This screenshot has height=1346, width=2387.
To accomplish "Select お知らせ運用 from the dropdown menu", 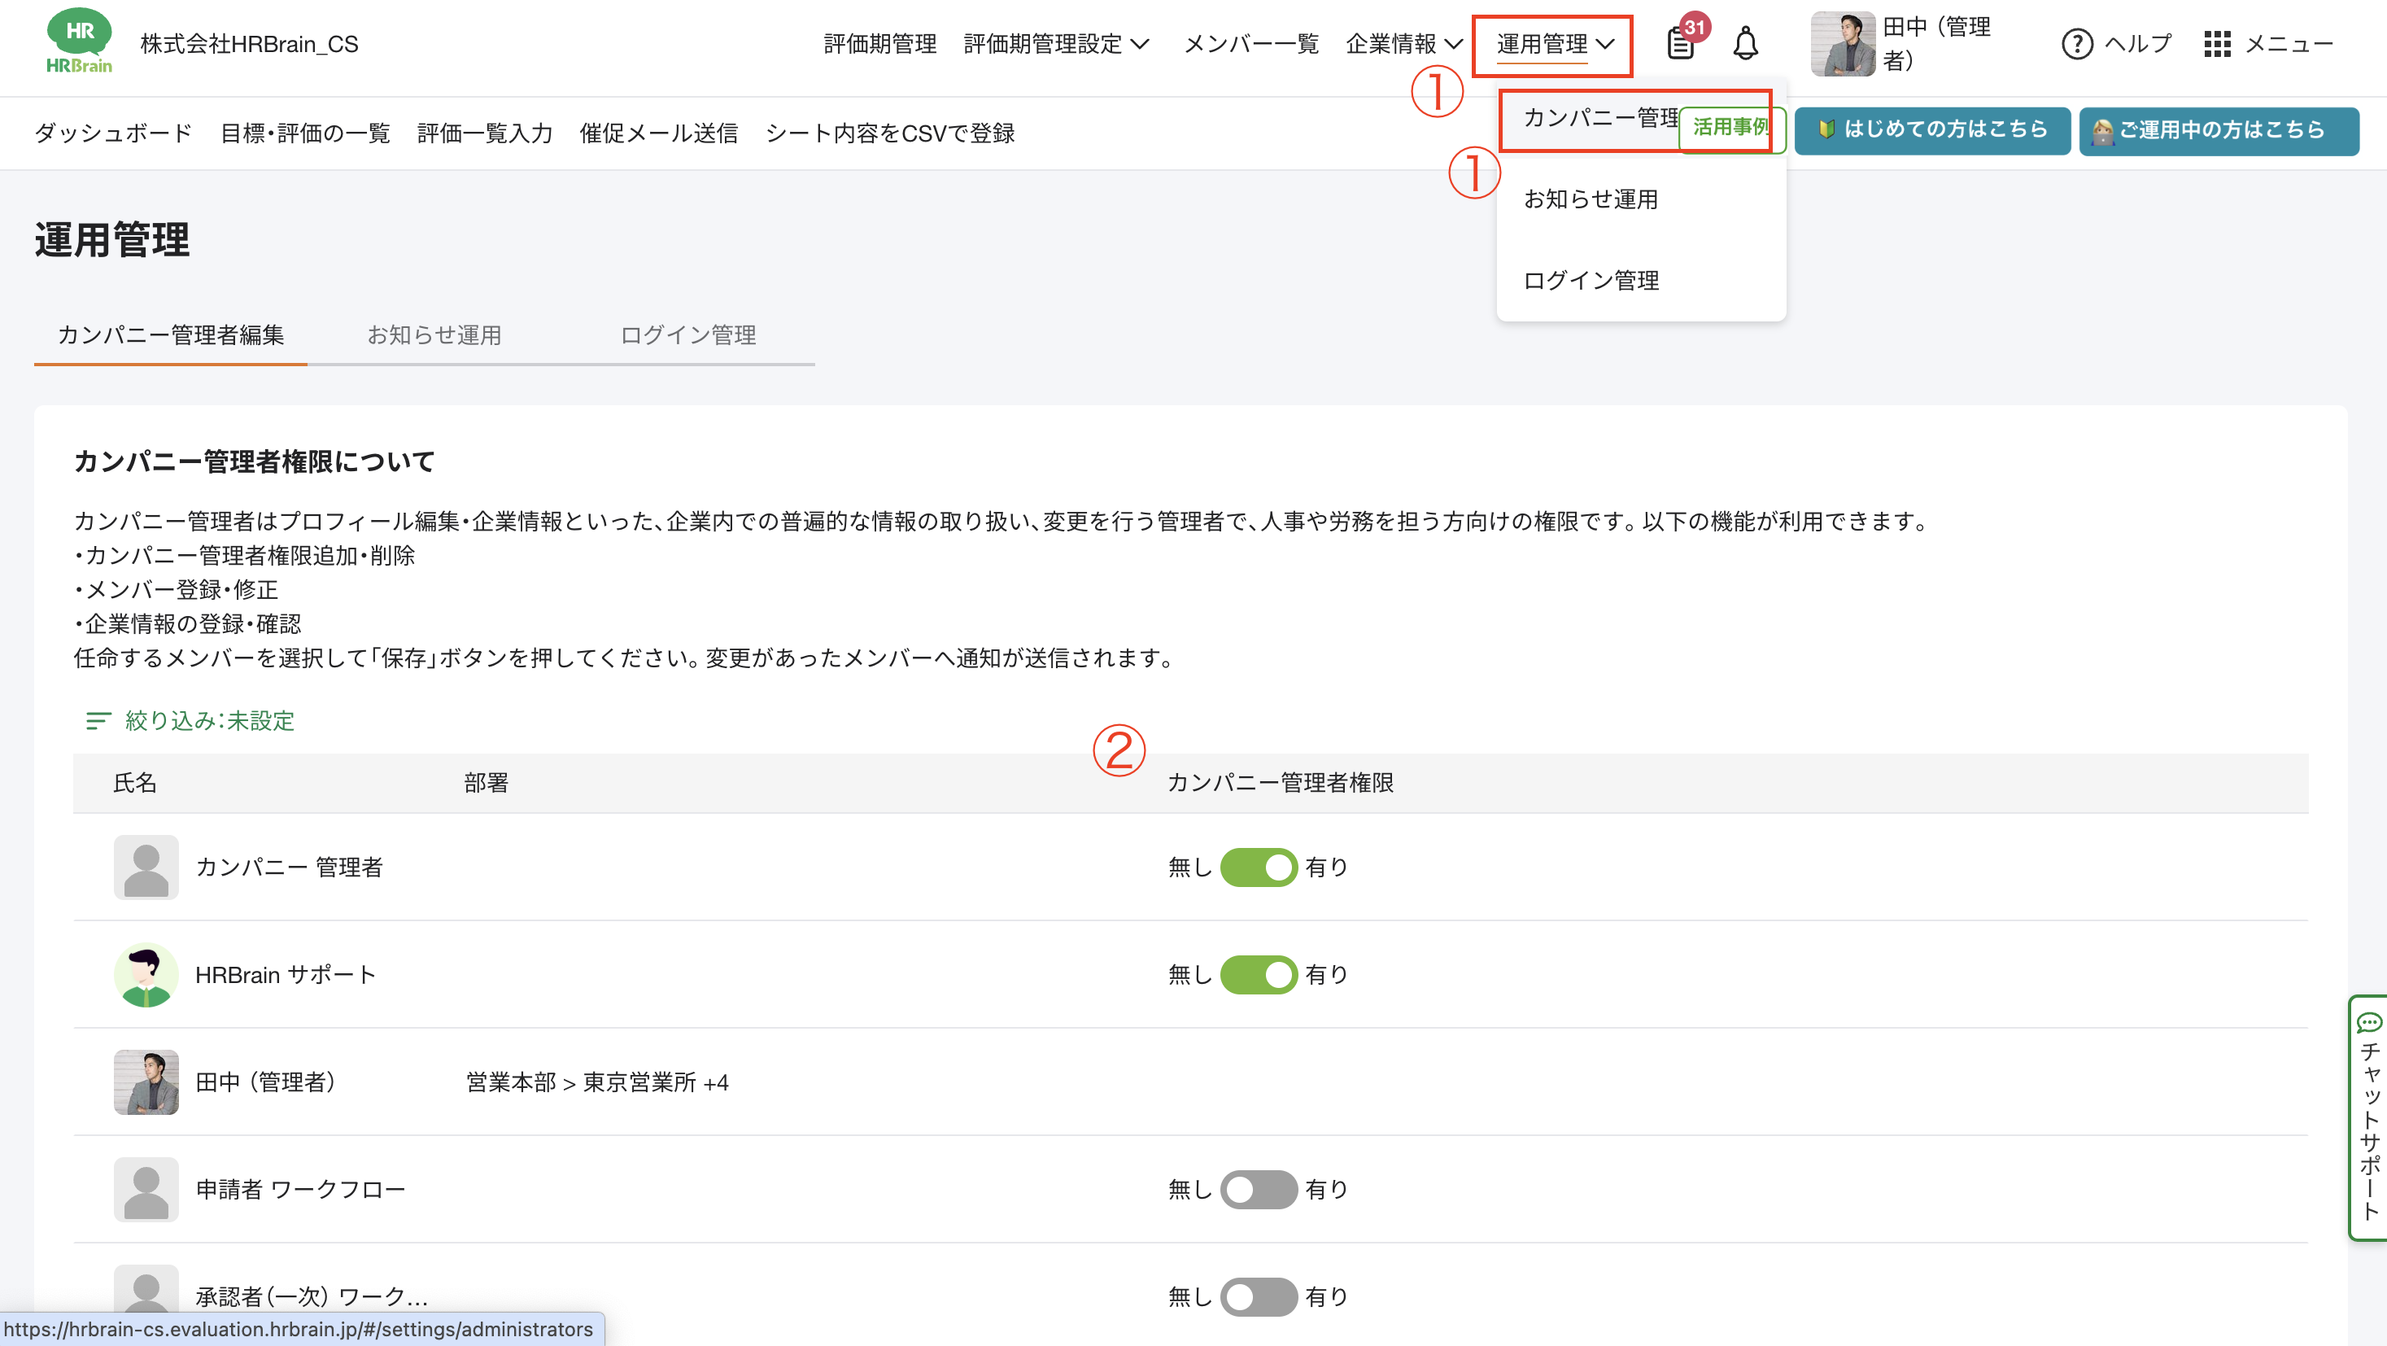I will pyautogui.click(x=1591, y=199).
